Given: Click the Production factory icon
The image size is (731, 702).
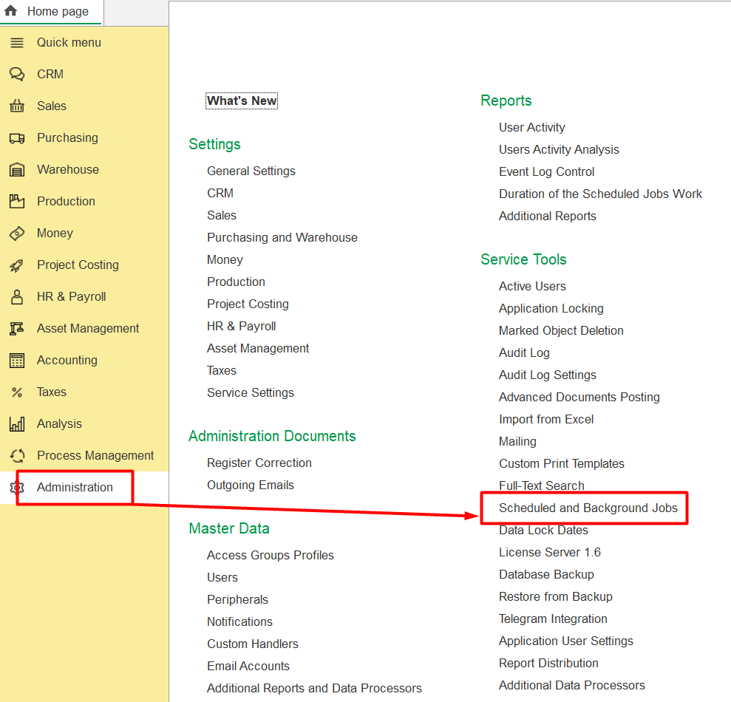Looking at the screenshot, I should point(17,202).
